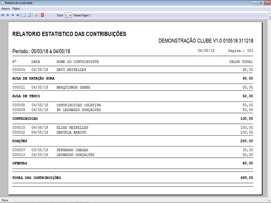Restore down the report window
The height and width of the screenshot is (203, 271).
point(260,3)
